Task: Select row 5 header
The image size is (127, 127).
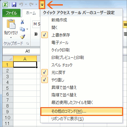Action: (x=8, y=88)
